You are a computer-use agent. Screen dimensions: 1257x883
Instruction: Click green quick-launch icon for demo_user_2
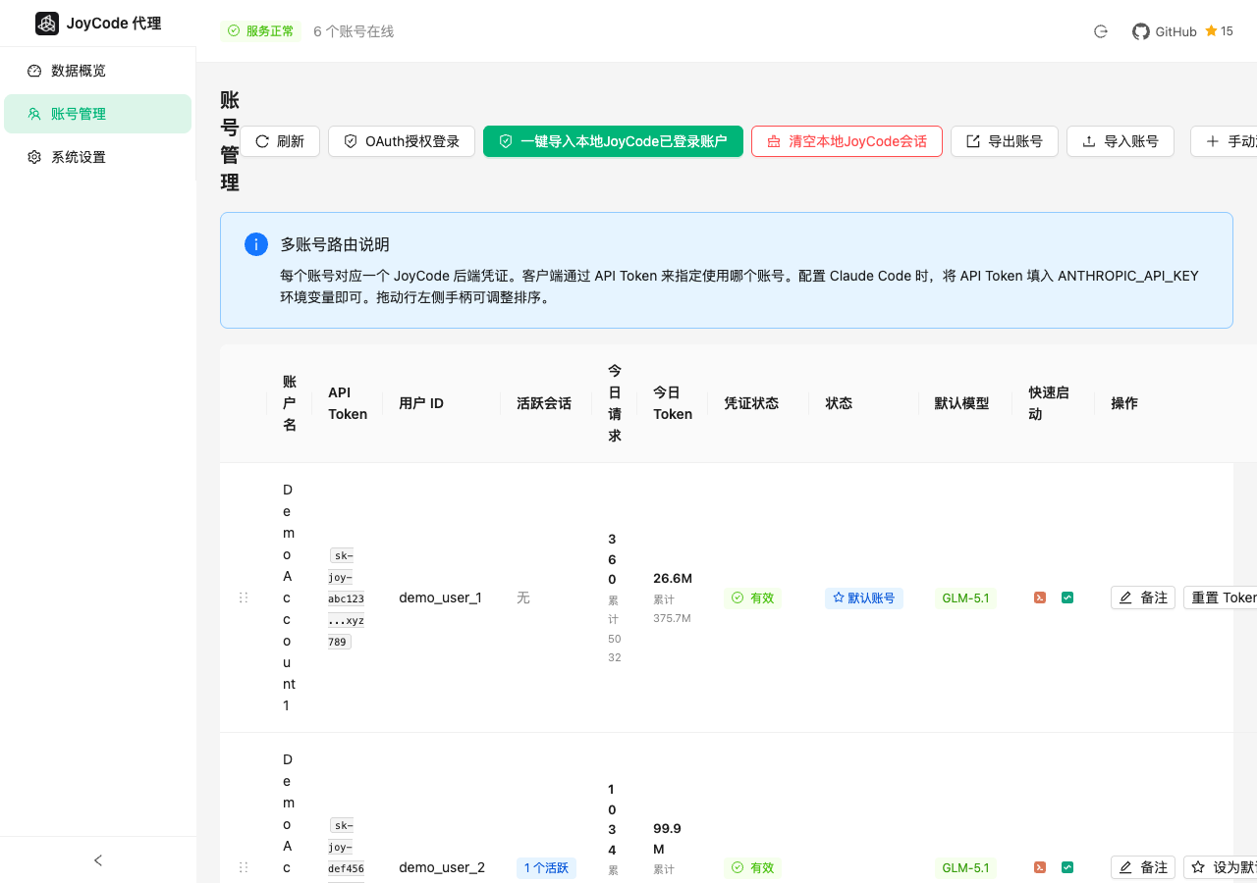point(1067,867)
